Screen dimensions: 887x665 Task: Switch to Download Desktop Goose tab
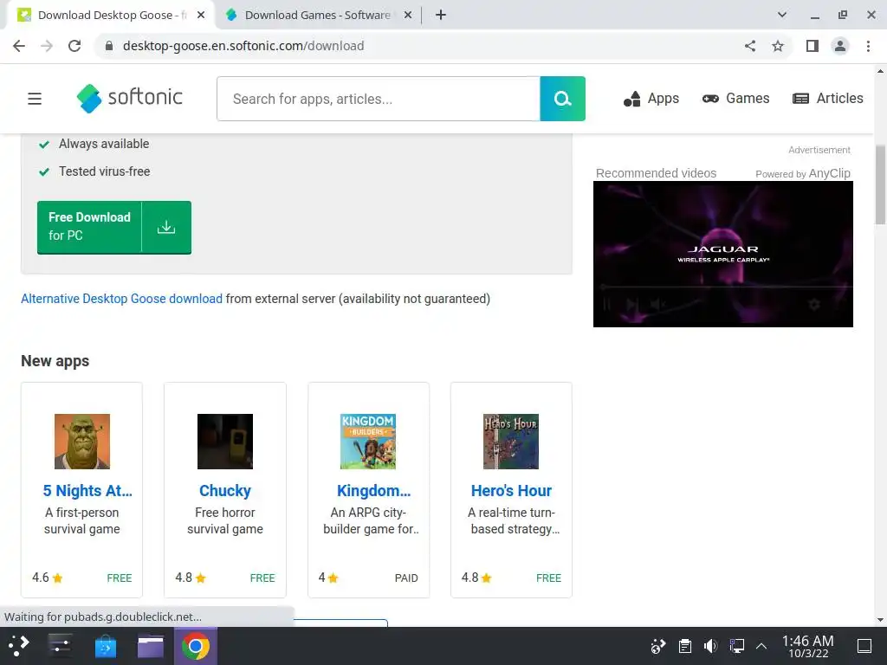(x=112, y=16)
